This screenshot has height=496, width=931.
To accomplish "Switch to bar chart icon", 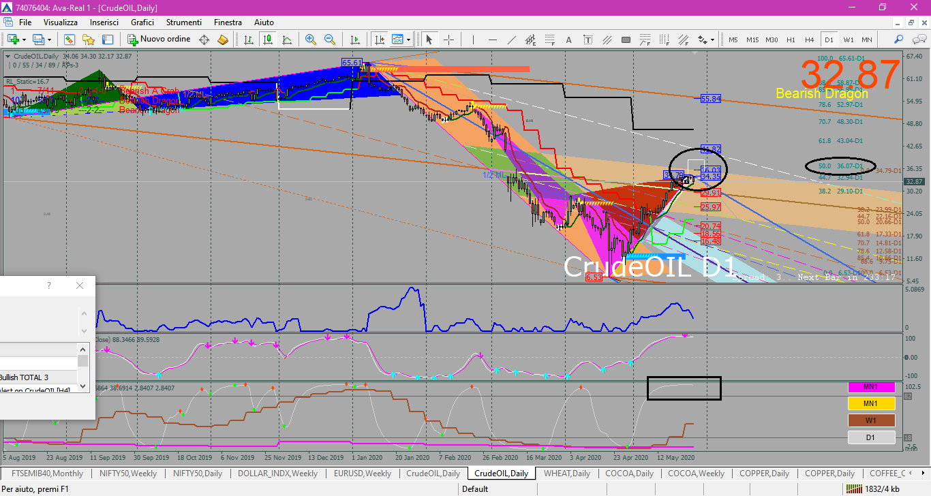I will coord(249,40).
